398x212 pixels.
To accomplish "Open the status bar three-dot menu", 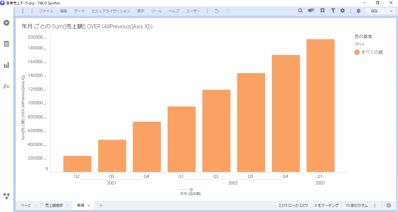I will click(x=375, y=206).
